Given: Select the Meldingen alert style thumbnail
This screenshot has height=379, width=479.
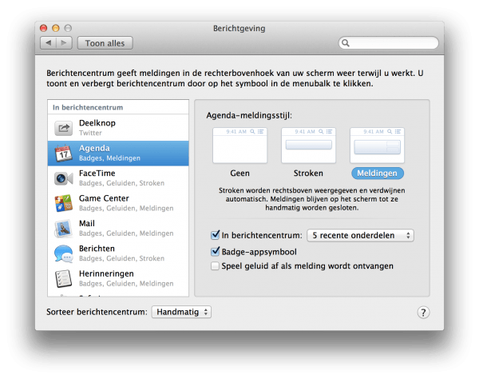Looking at the screenshot, I should coord(377,146).
